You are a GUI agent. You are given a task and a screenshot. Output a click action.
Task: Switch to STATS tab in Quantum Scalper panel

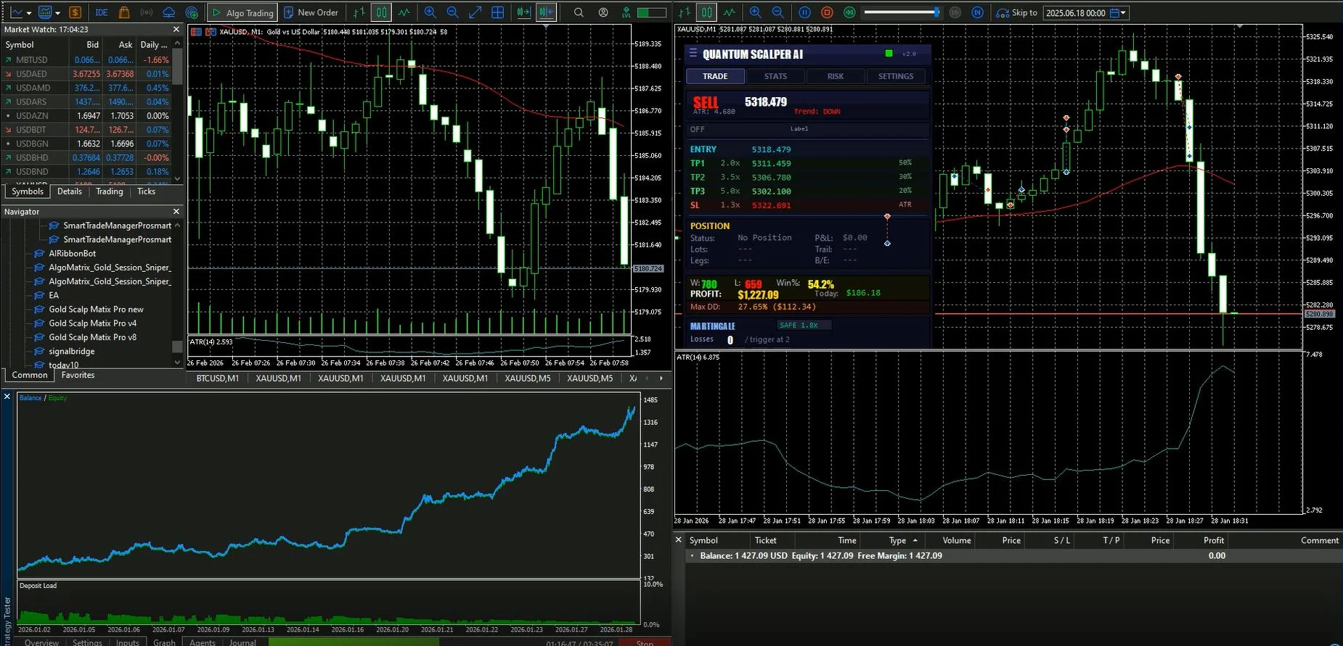(x=775, y=76)
